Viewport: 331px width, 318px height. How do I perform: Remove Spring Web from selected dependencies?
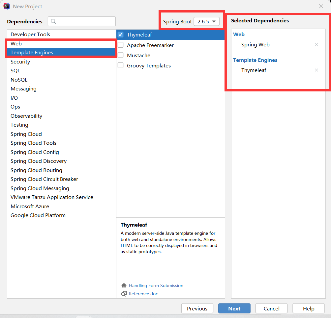pyautogui.click(x=316, y=44)
